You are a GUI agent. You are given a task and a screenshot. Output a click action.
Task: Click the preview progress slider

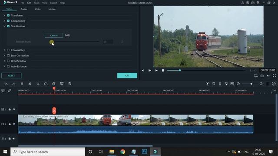tap(206, 70)
